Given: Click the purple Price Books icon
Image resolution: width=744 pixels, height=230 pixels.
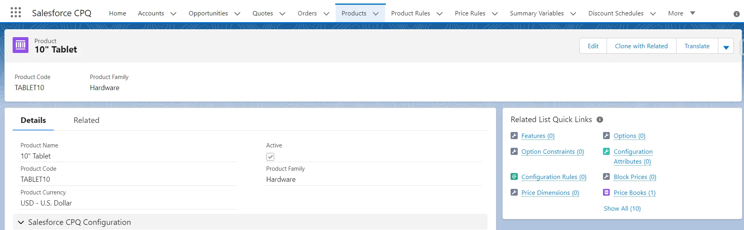Looking at the screenshot, I should click(607, 192).
